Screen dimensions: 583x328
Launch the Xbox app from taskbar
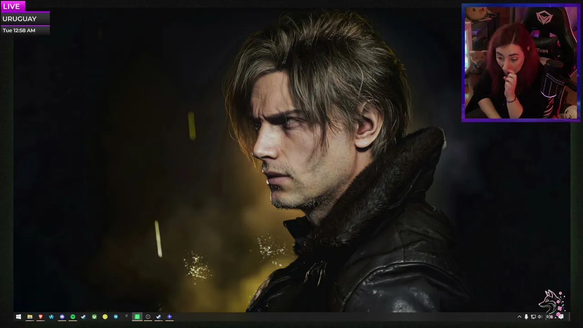[94, 317]
